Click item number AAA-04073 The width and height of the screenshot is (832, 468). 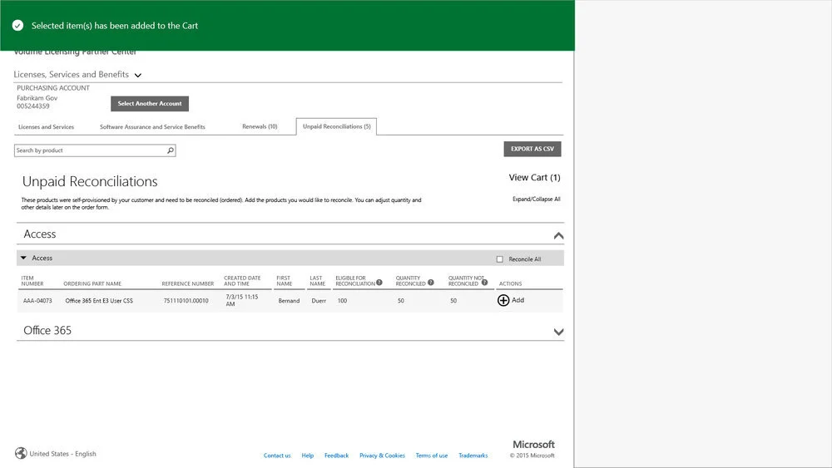(37, 301)
